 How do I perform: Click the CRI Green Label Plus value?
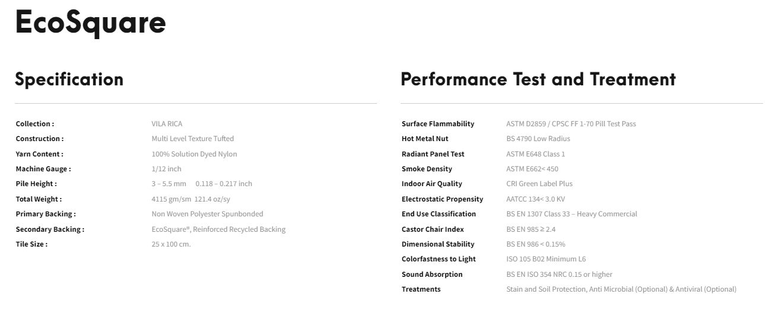pos(539,184)
